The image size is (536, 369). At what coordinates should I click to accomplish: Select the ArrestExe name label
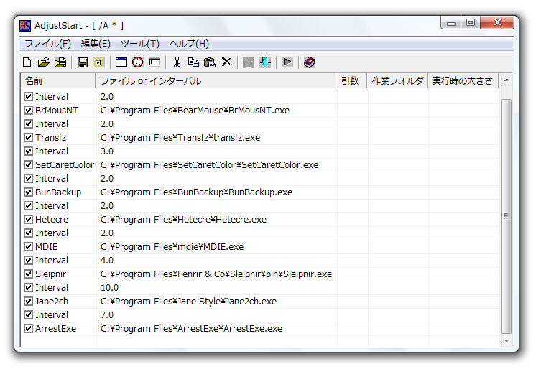[x=56, y=329]
